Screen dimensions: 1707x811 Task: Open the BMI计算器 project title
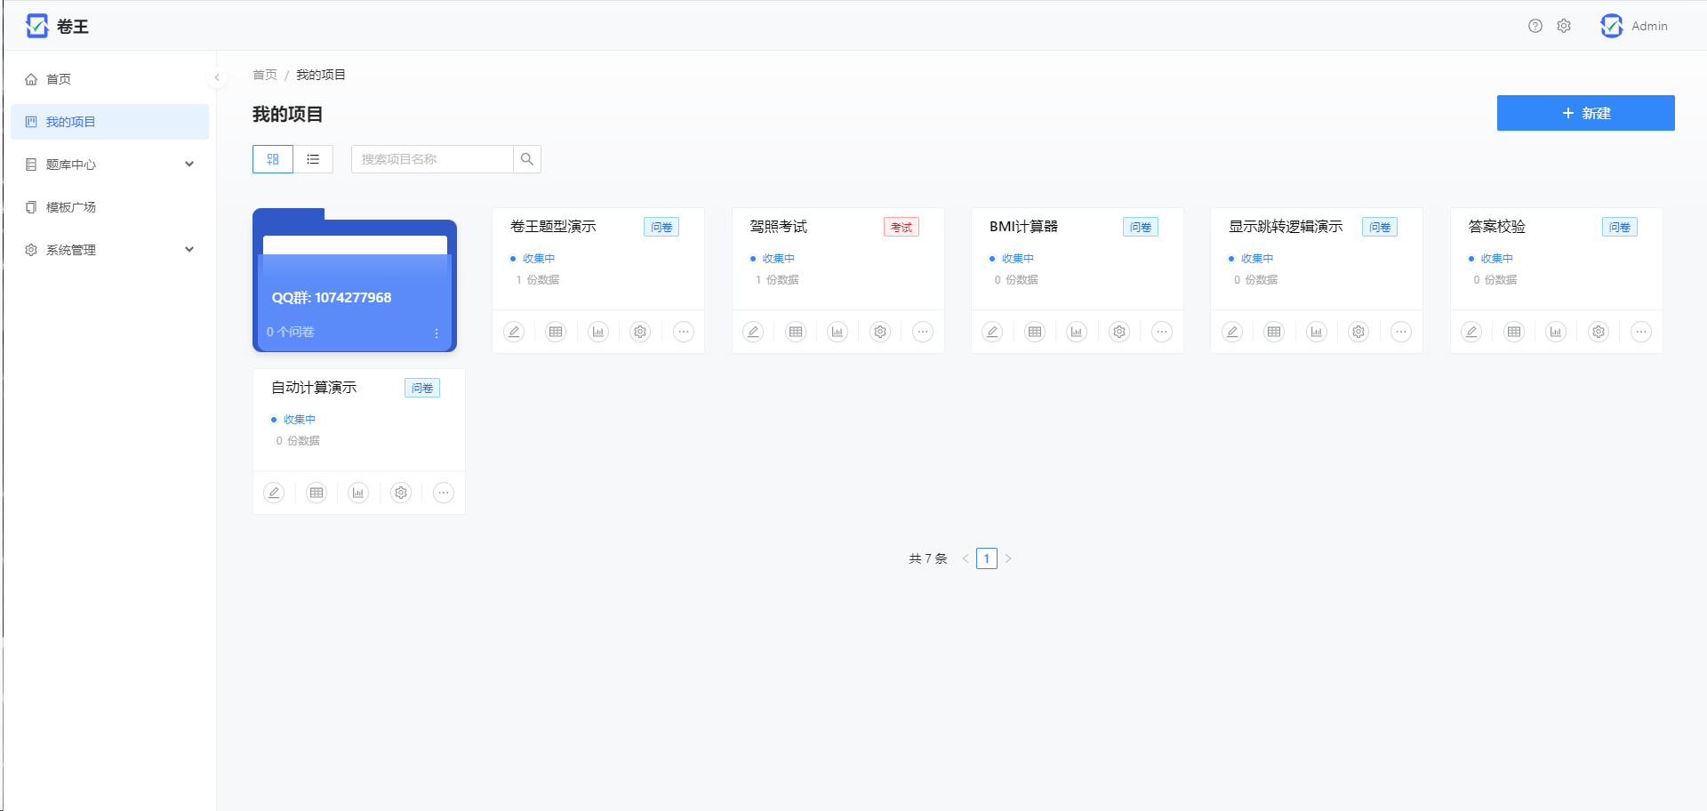[x=1023, y=227]
